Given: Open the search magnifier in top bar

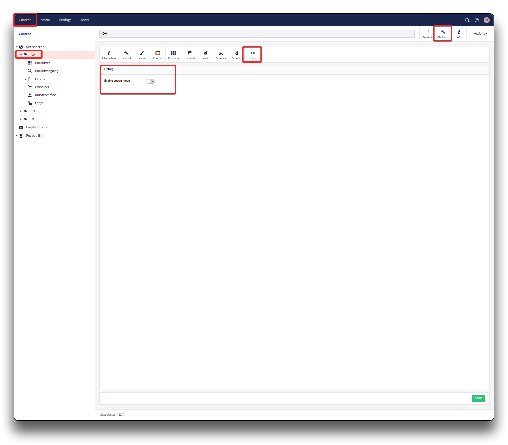Looking at the screenshot, I should tap(467, 20).
